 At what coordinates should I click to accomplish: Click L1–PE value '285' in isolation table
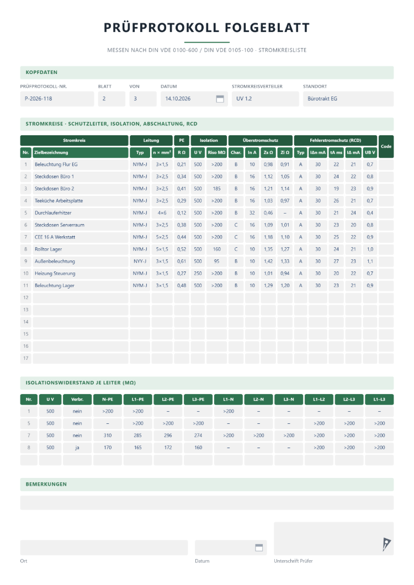[x=138, y=435]
